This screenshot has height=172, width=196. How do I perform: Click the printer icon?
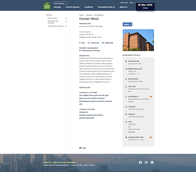pyautogui.click(x=80, y=148)
